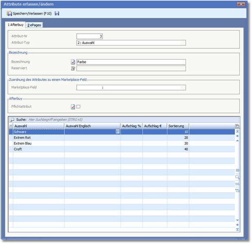The width and height of the screenshot is (252, 244).
Task: Click the filter funnel icon right of the grid
Action: 237,190
